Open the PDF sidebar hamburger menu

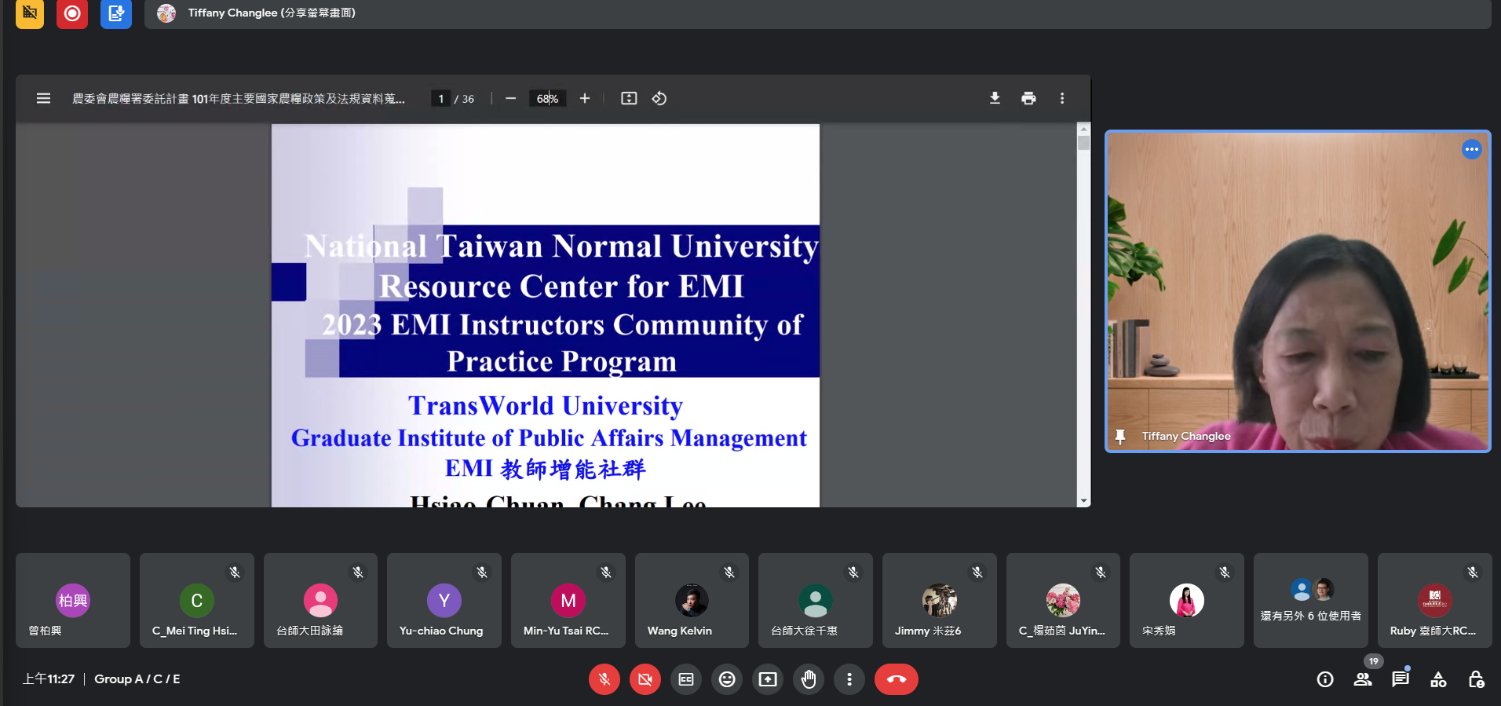[43, 98]
